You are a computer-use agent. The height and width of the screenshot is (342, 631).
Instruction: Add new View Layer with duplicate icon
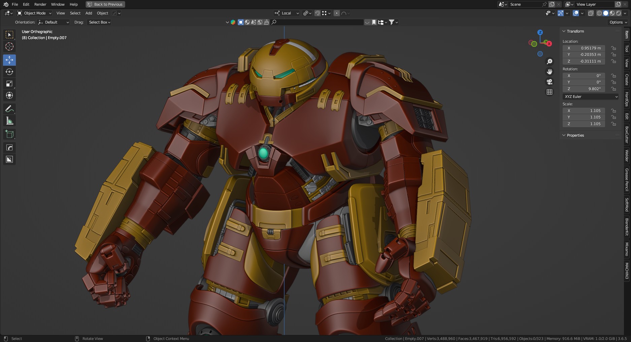coord(618,4)
